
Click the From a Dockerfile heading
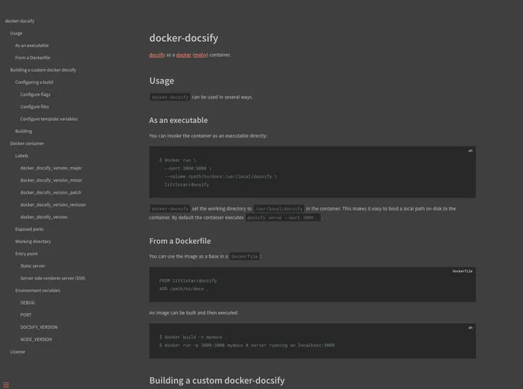(179, 241)
